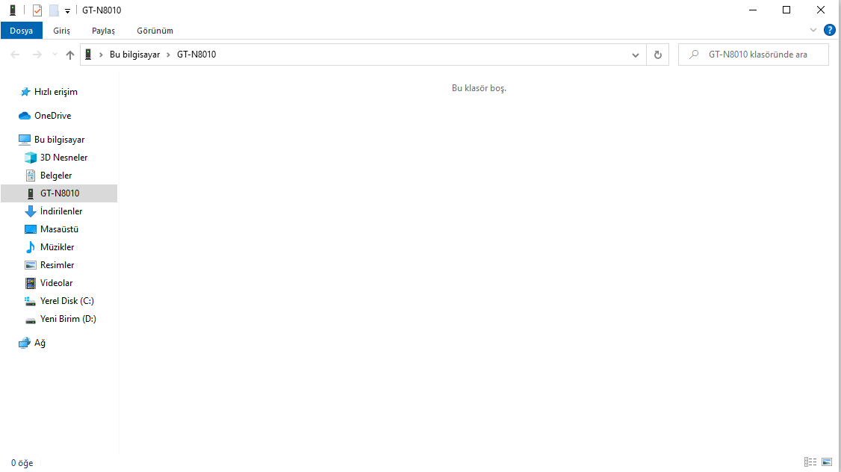Click the Properties quick access toolbar icon
This screenshot has width=841, height=472.
click(x=37, y=10)
